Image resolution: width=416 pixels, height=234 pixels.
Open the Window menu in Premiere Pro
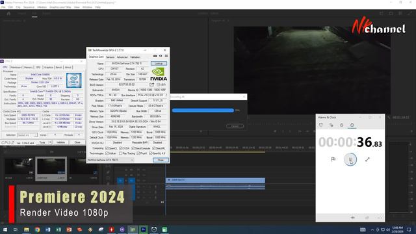[87, 7]
